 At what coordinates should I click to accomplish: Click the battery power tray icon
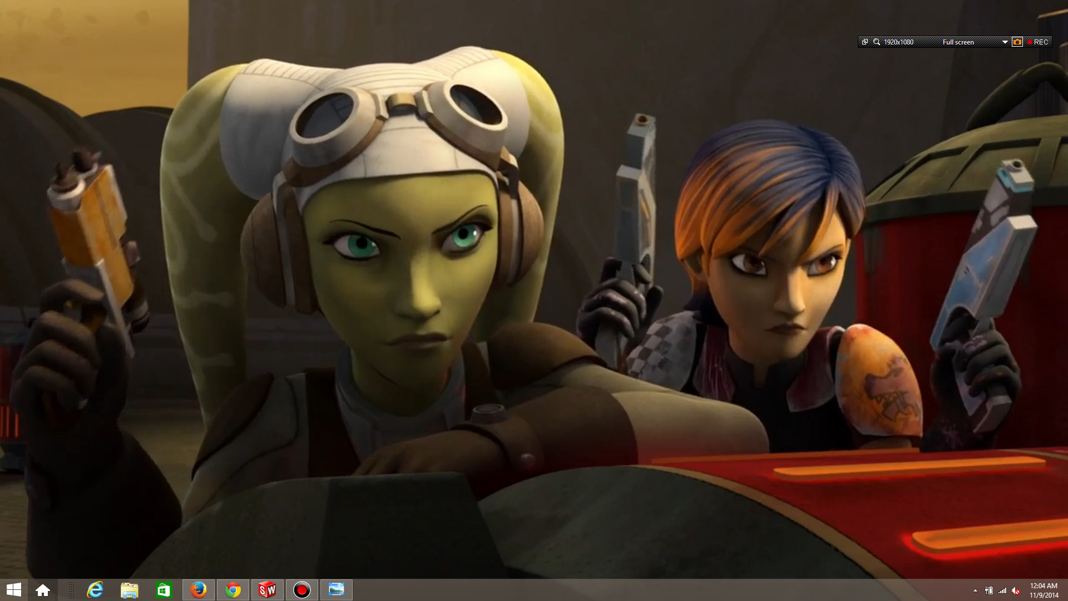[989, 590]
